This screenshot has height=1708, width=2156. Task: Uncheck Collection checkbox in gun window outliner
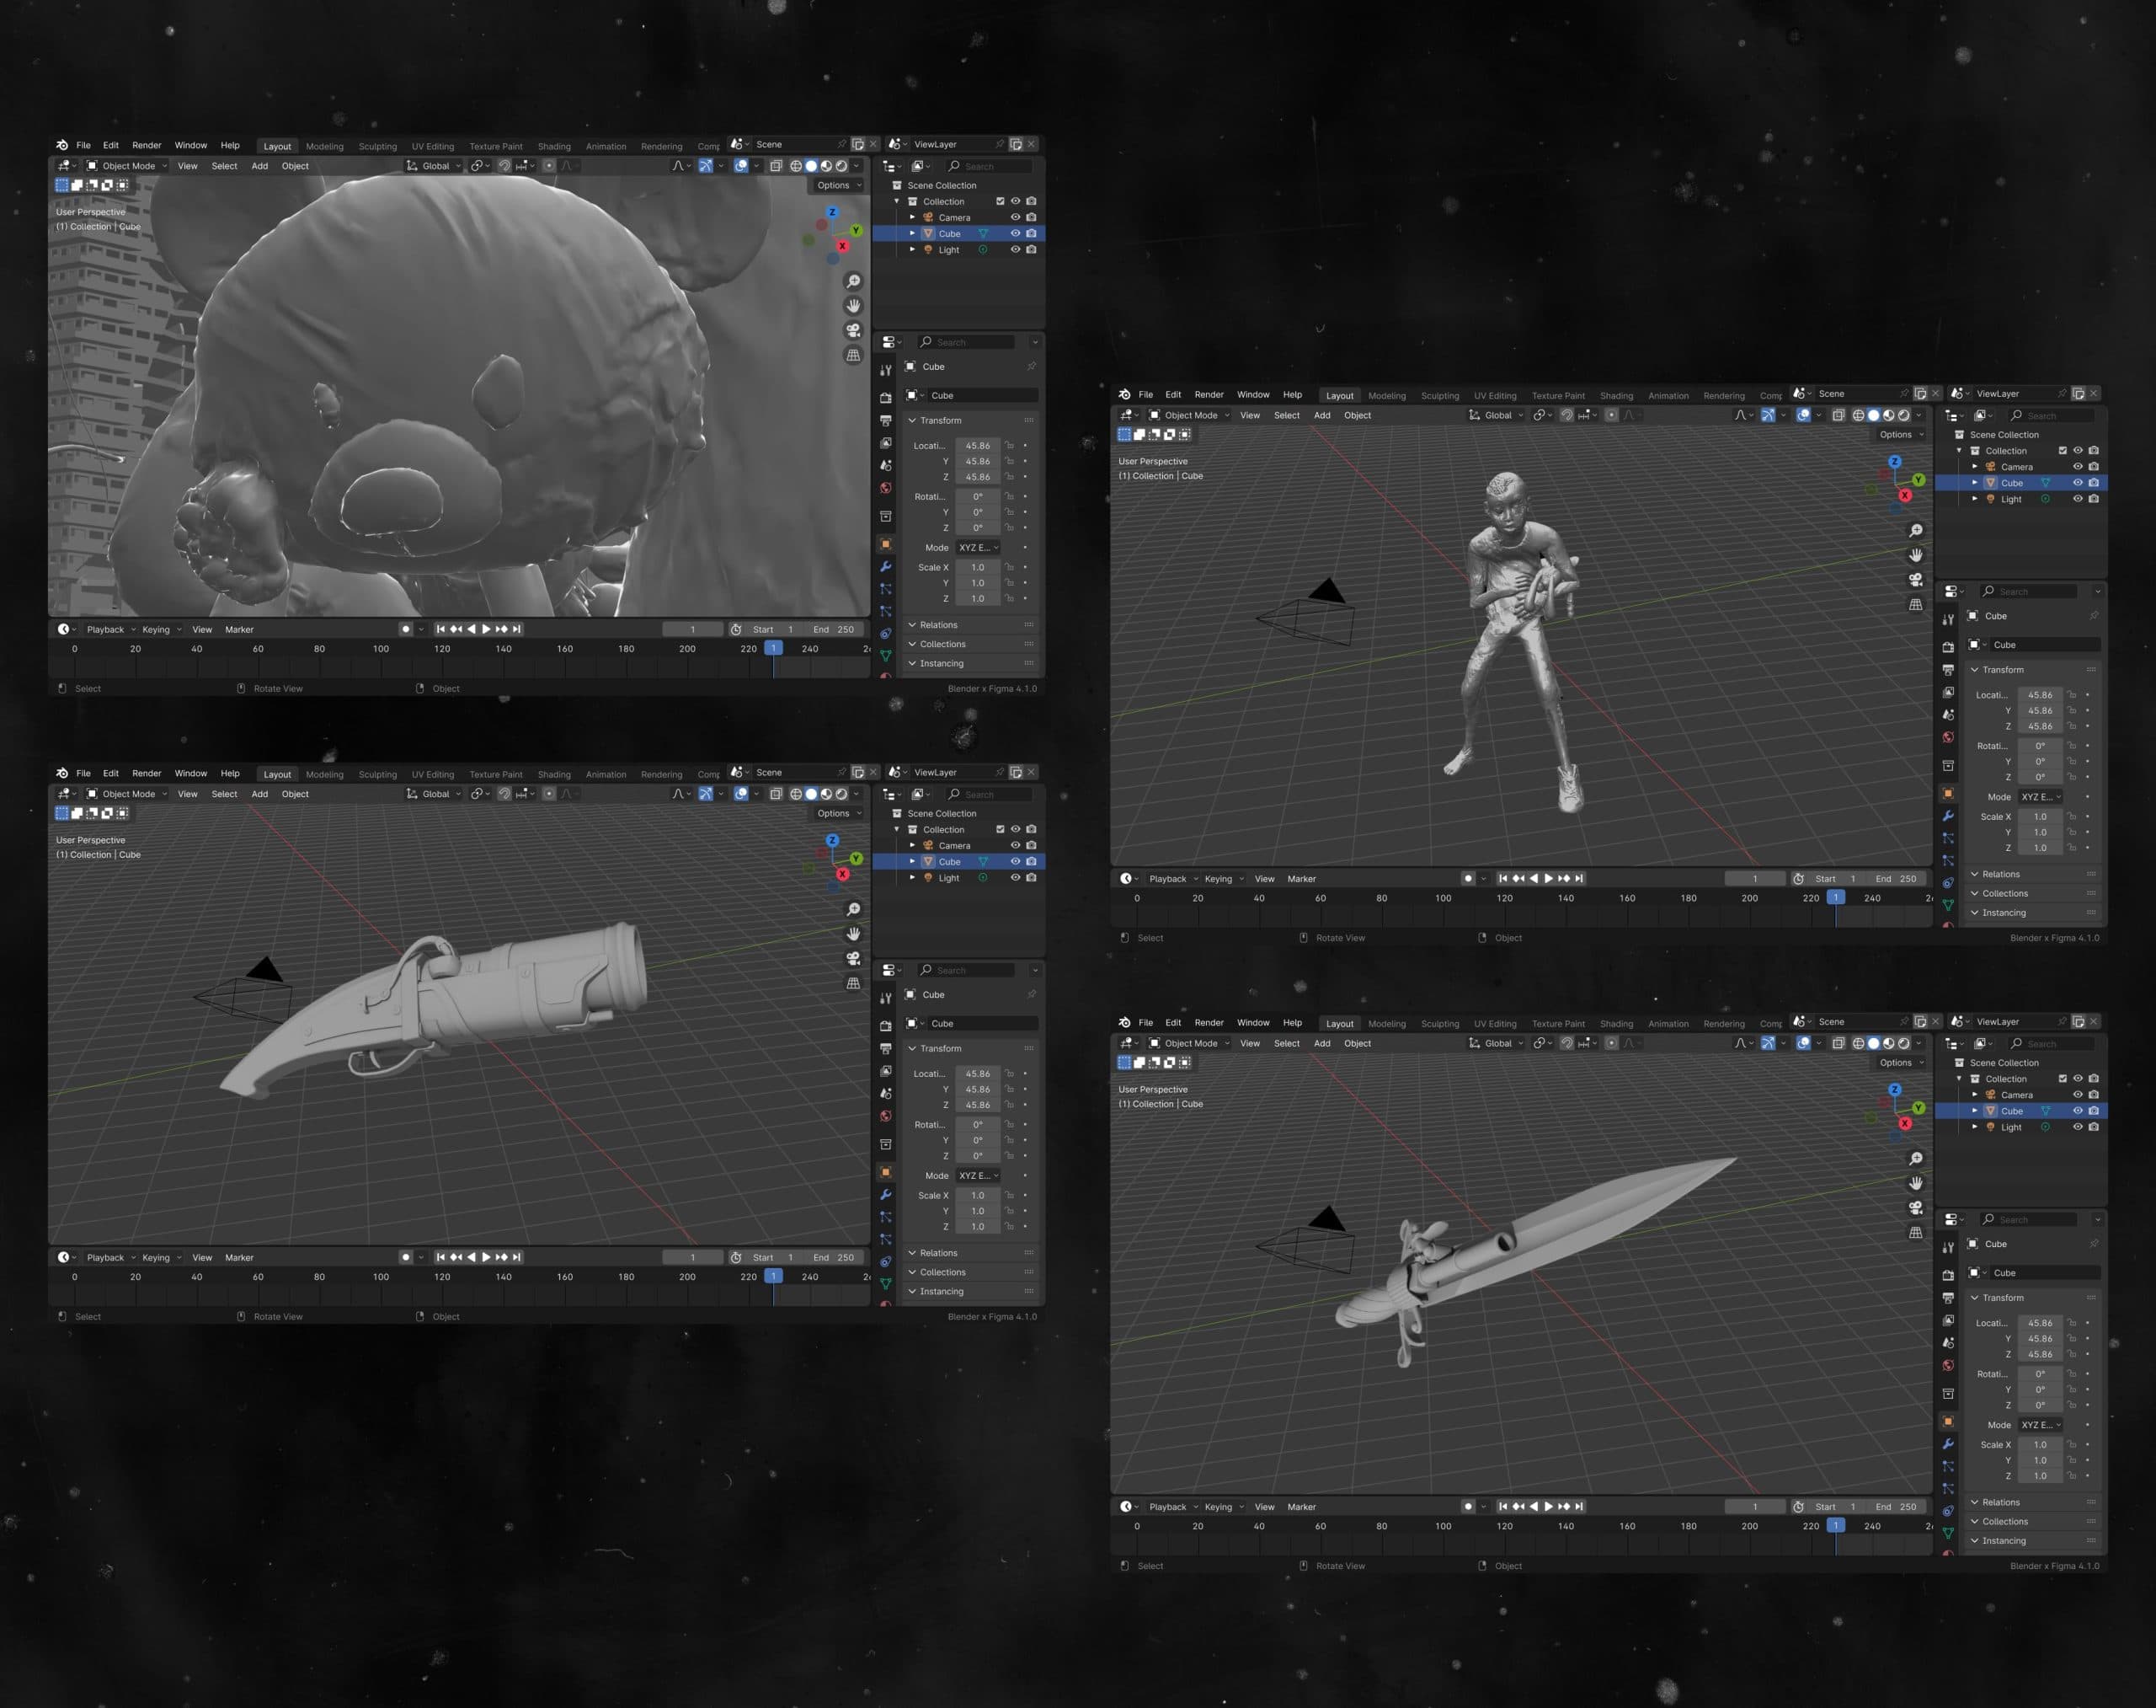1000,829
